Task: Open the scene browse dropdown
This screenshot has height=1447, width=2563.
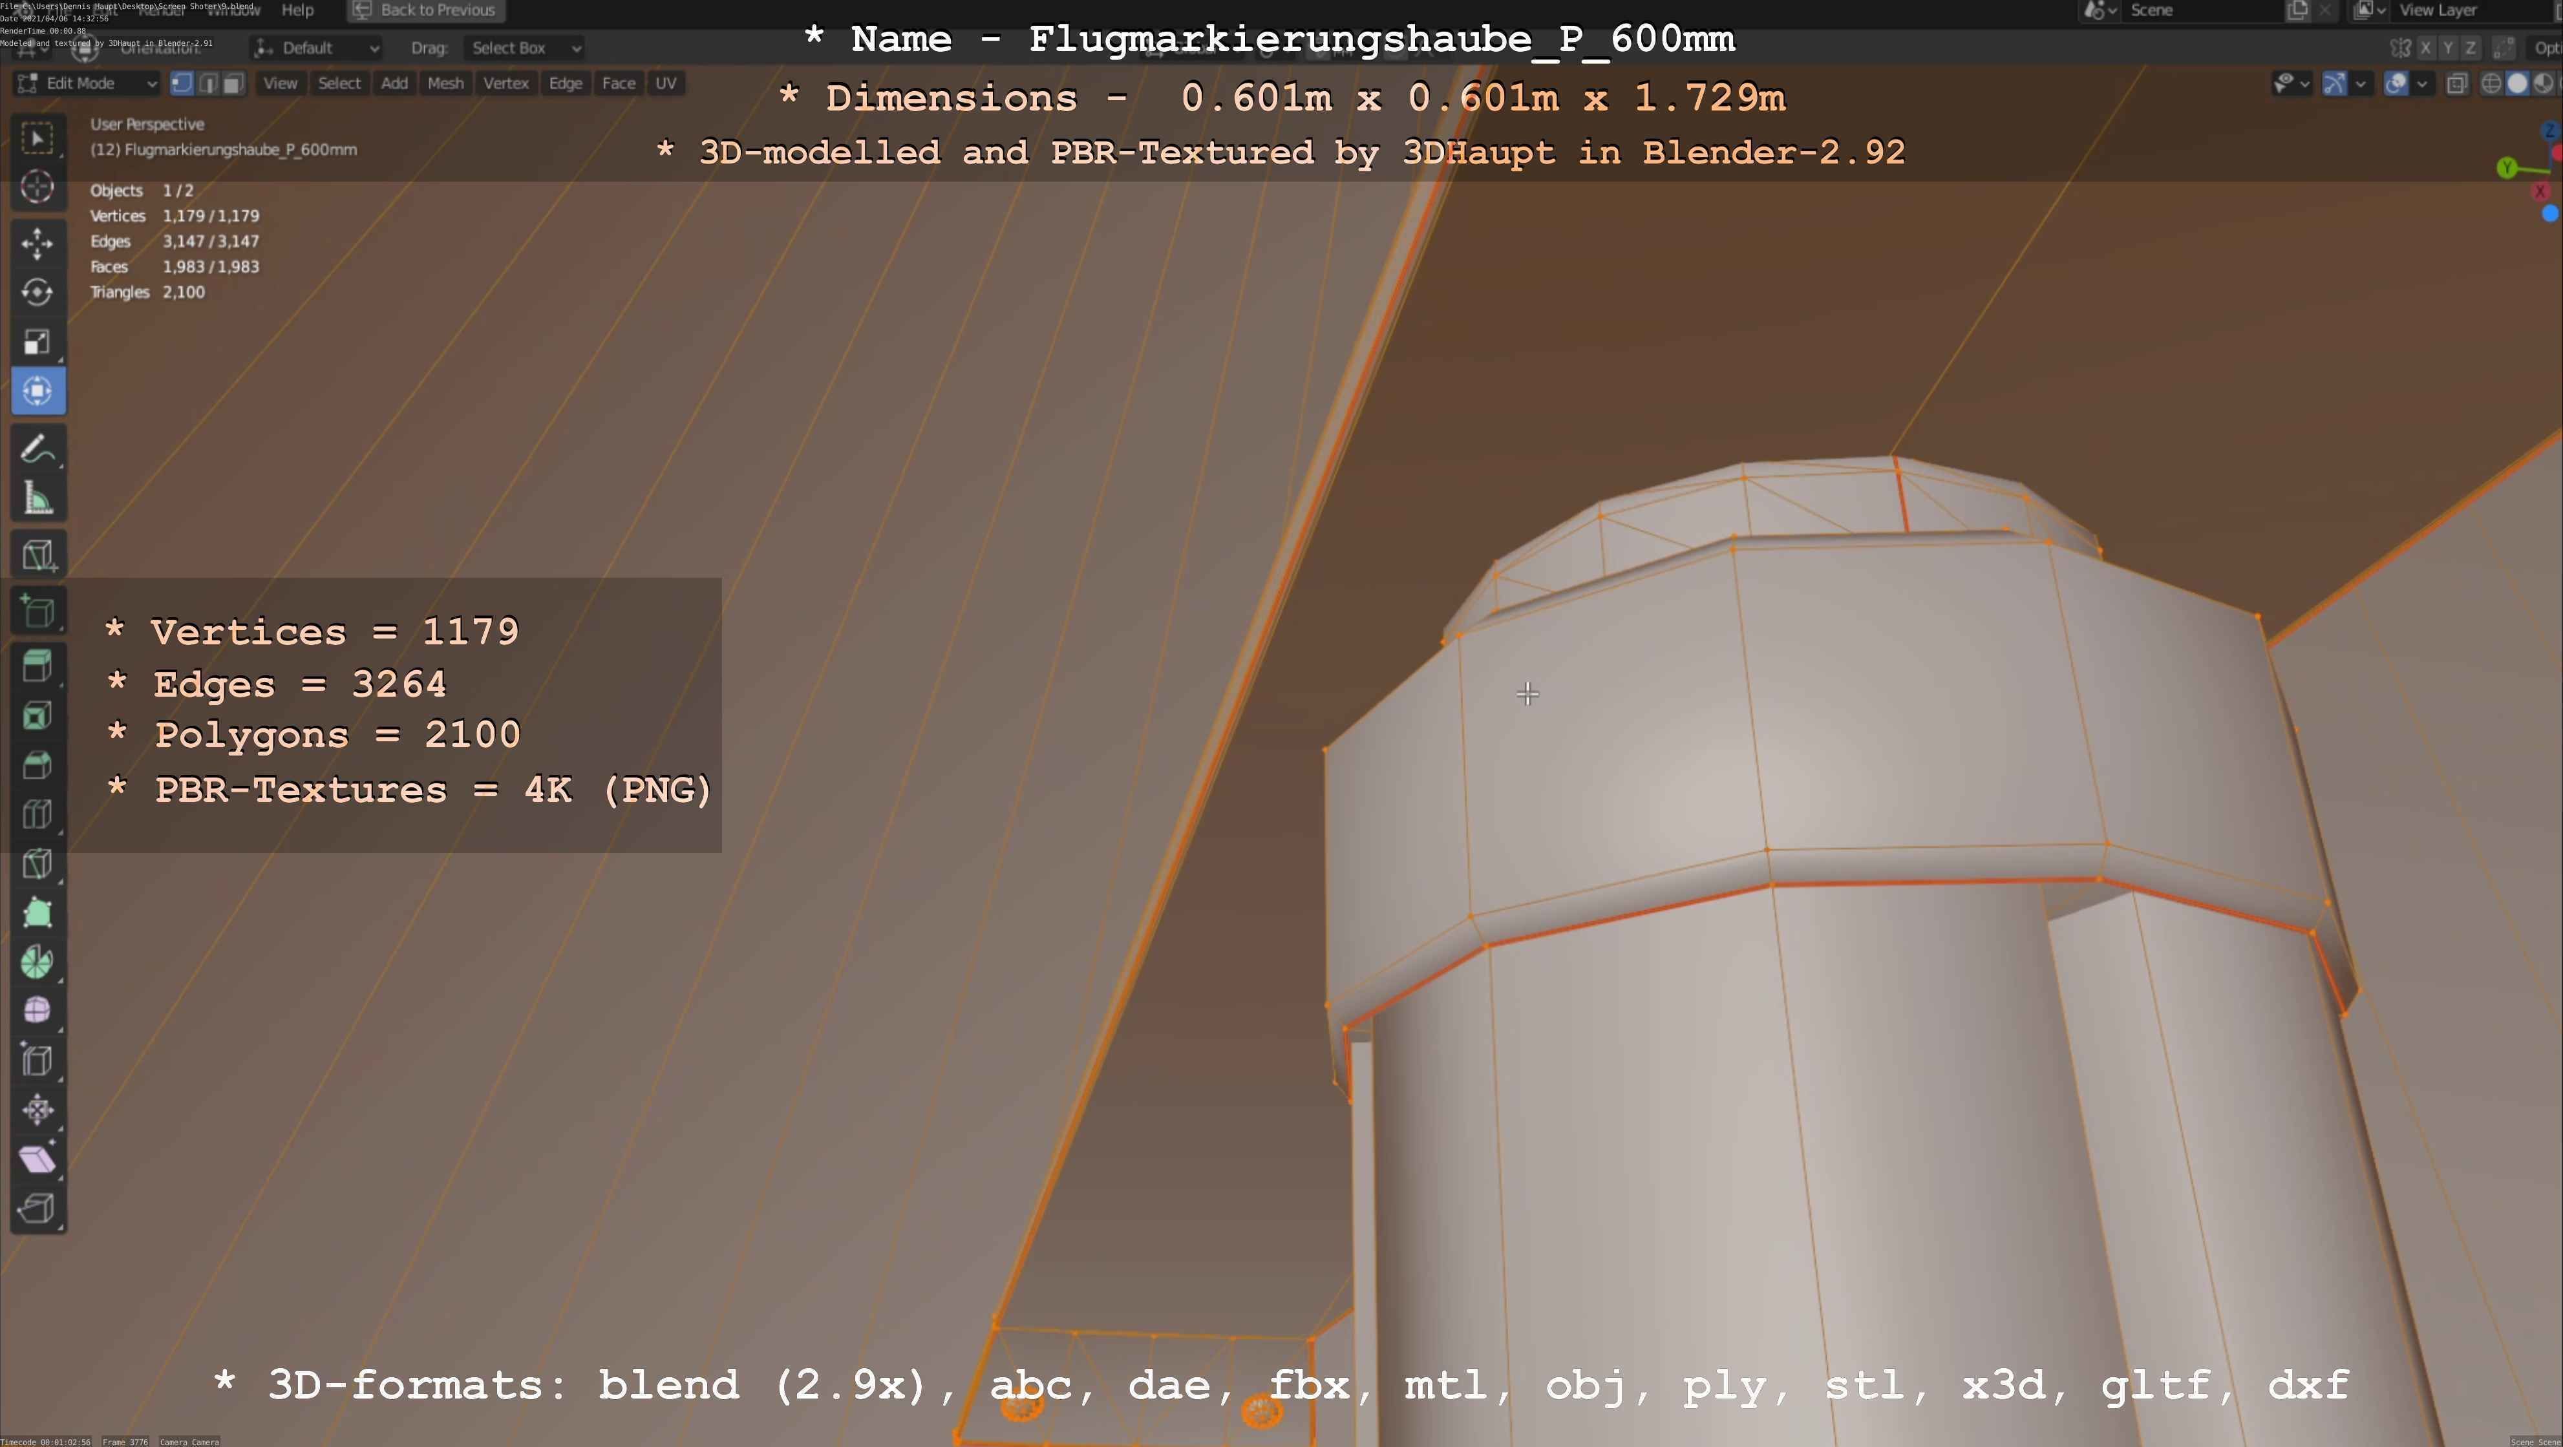Action: (x=2100, y=10)
